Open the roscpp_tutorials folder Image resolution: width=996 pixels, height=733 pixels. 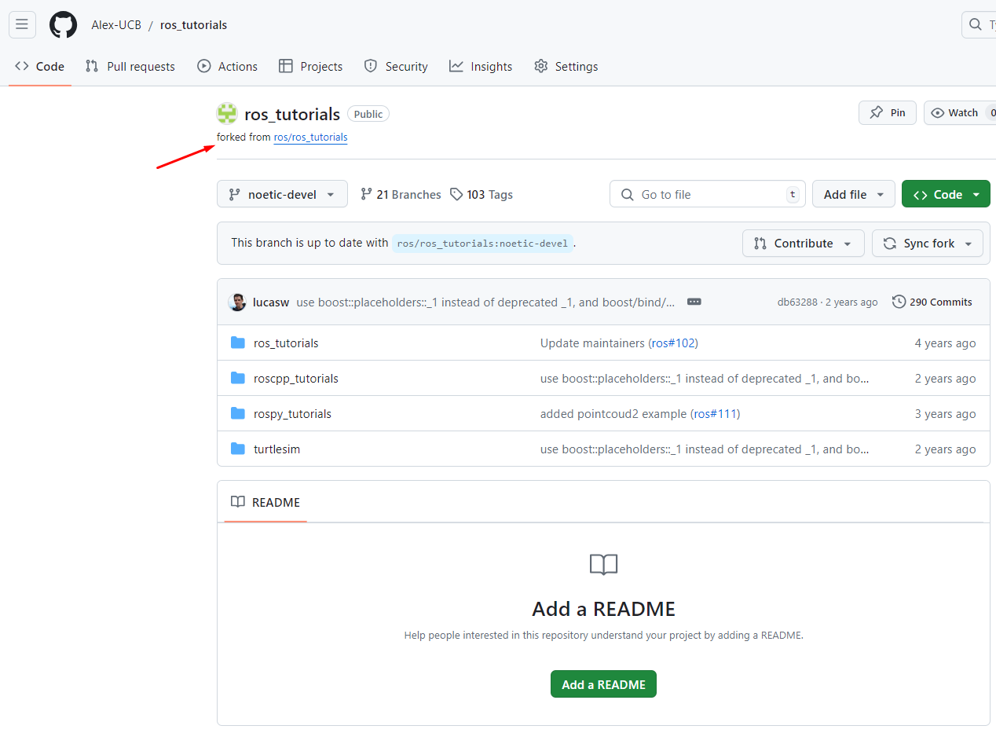point(296,378)
